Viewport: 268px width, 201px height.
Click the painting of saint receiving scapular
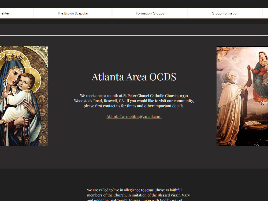coord(242,96)
